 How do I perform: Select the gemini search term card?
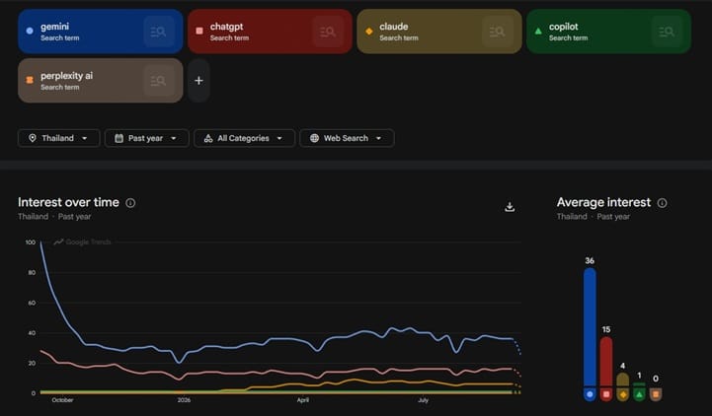(101, 32)
